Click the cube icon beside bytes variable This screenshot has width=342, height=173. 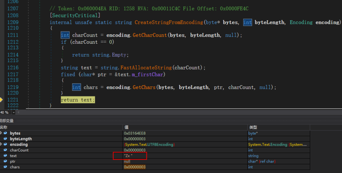[5, 133]
